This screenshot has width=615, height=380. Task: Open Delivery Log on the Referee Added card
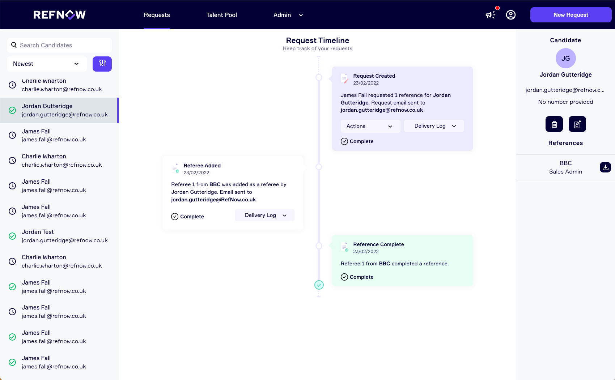[264, 215]
